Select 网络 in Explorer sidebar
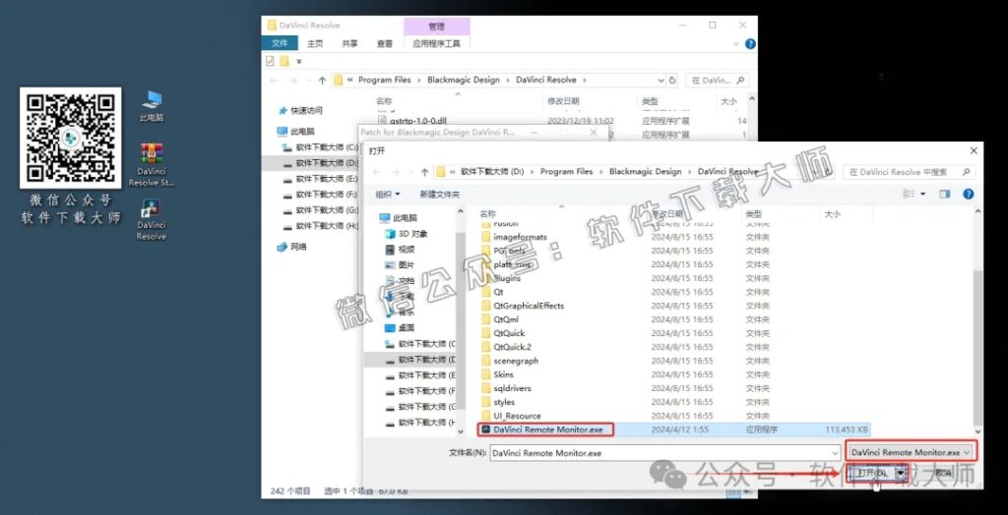 point(292,247)
